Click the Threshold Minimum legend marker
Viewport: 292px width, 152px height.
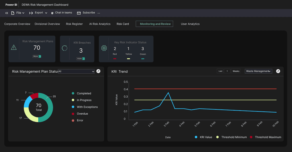pos(218,137)
